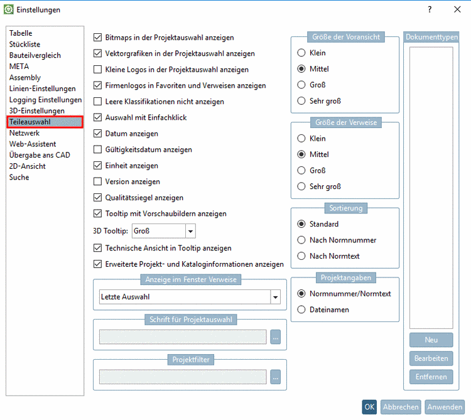Select Dateinamen under Projektangaben
The image size is (471, 420).
(x=301, y=310)
